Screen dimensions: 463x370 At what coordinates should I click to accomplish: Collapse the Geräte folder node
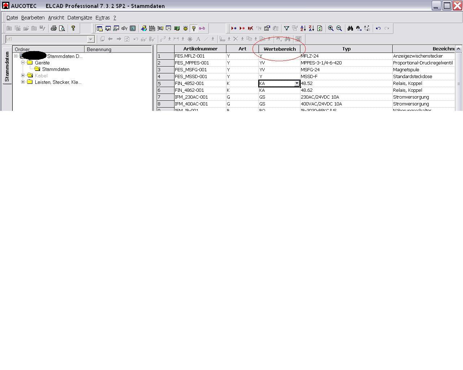(x=23, y=62)
